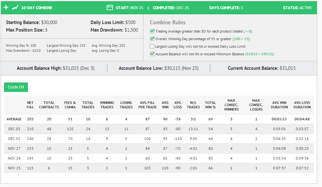Click the AVG LOSS DURATION header
322x187 pixels.
pos(302,105)
